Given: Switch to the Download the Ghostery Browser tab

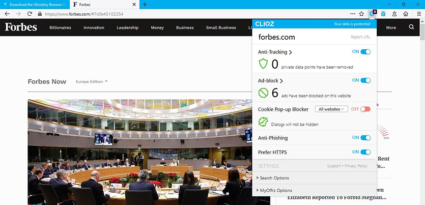Looking at the screenshot, I should click(35, 5).
